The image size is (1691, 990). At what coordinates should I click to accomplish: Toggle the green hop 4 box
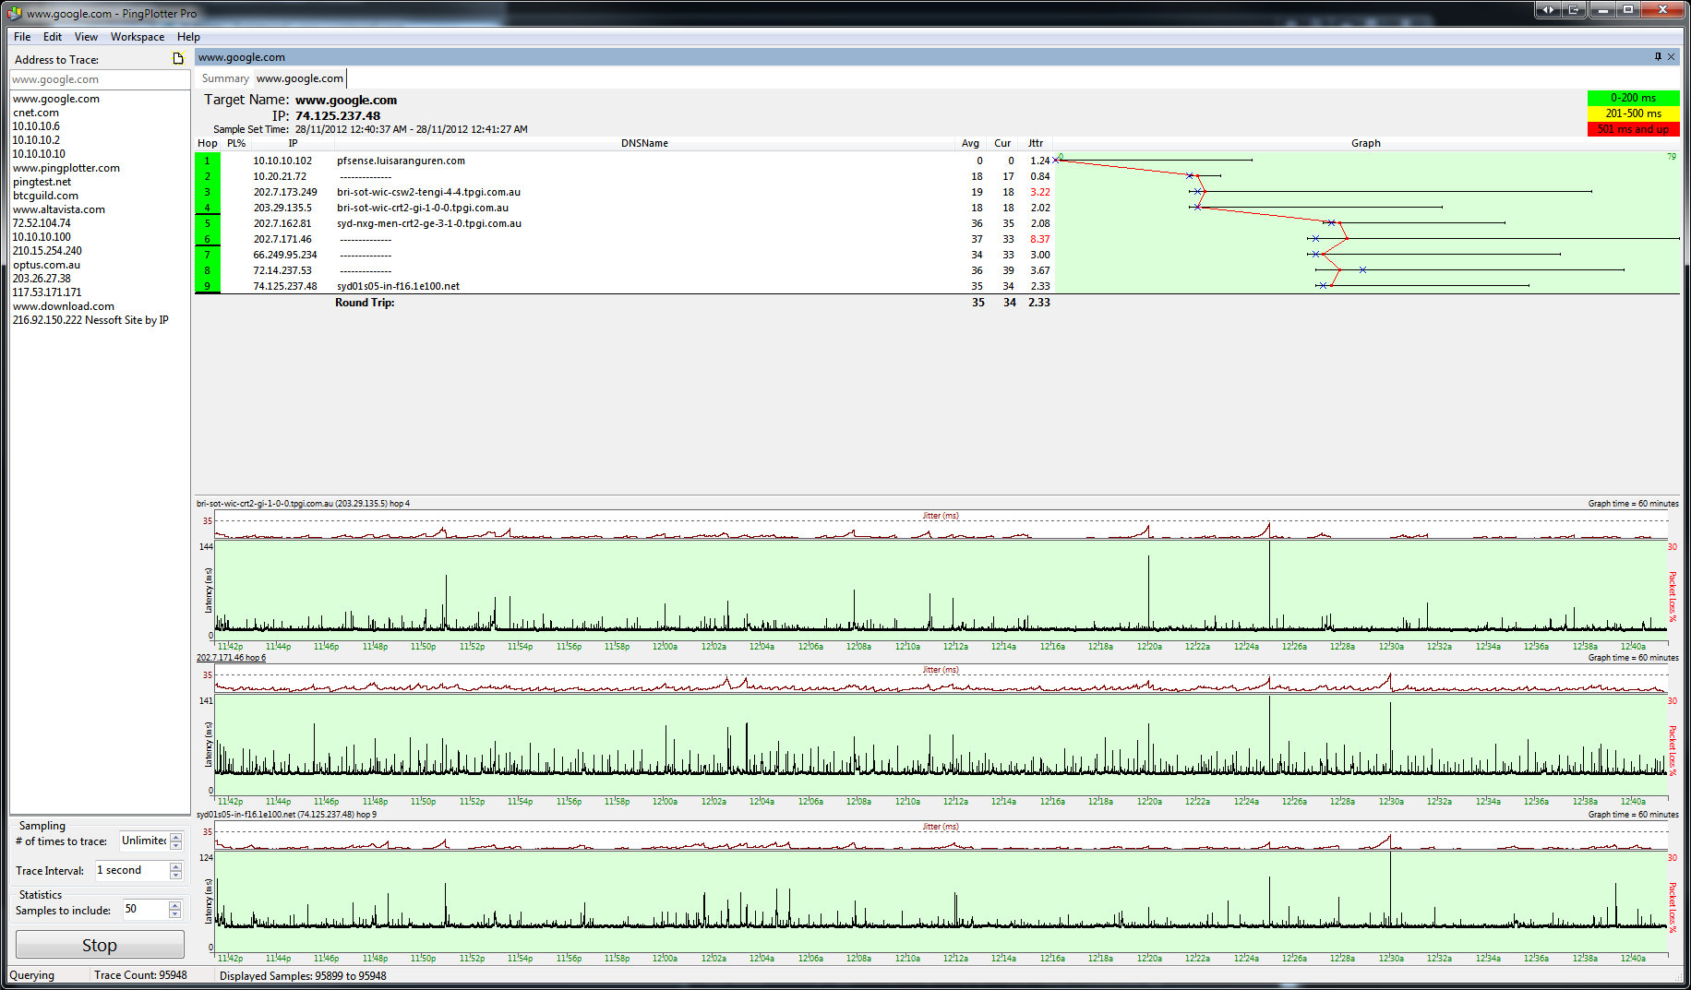point(207,208)
